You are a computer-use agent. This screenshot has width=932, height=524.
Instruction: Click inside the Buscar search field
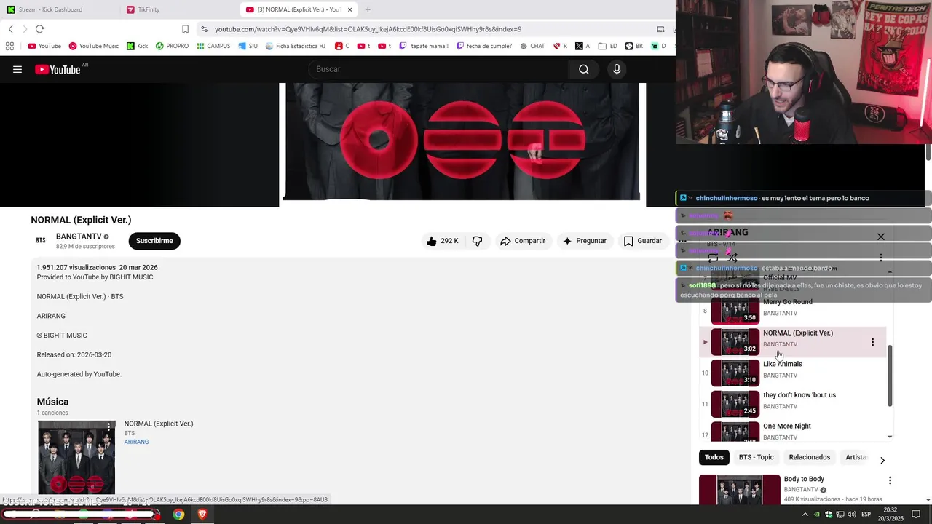440,69
